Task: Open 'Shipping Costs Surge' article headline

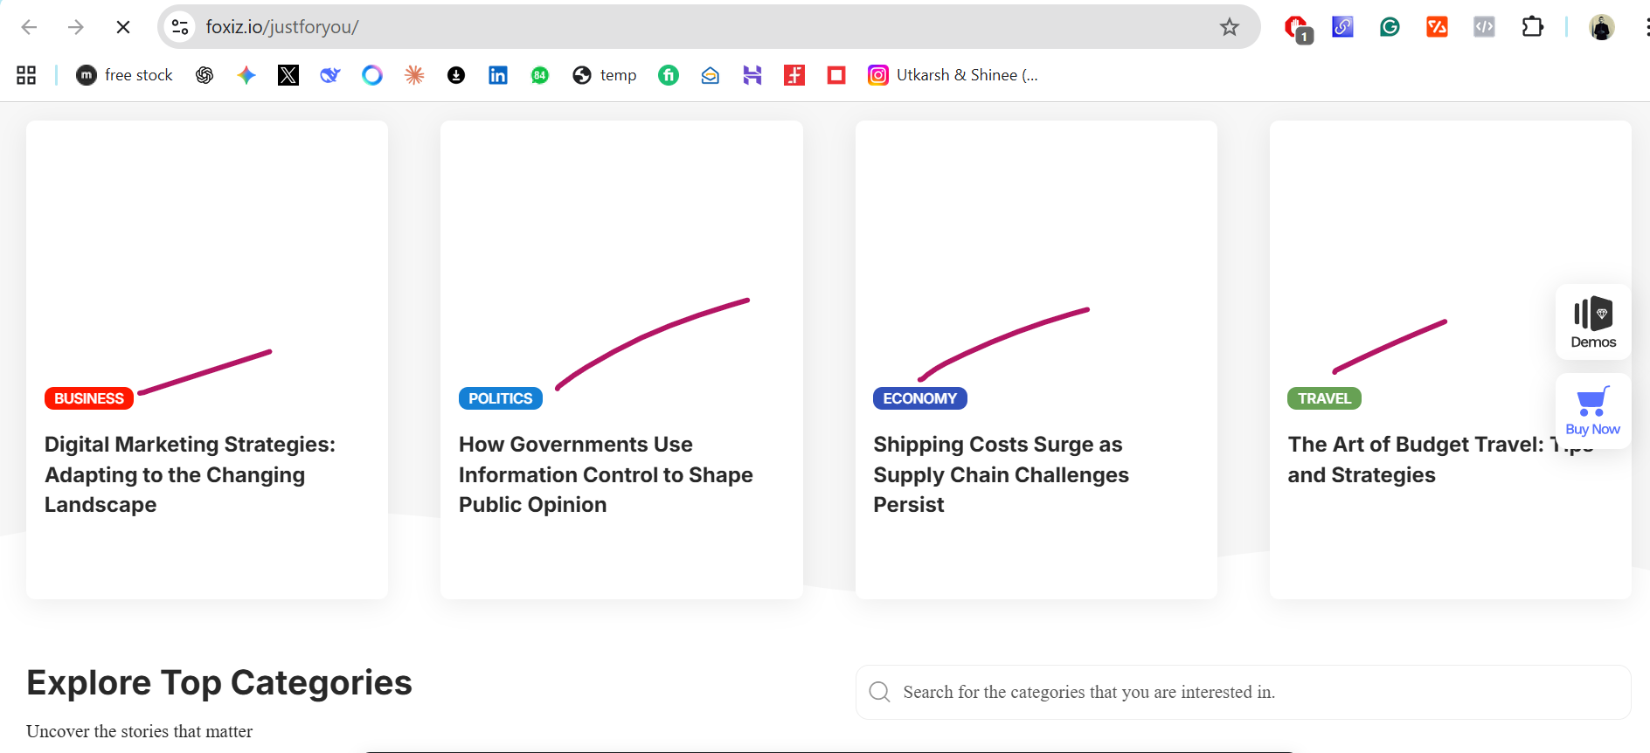Action: point(1002,474)
